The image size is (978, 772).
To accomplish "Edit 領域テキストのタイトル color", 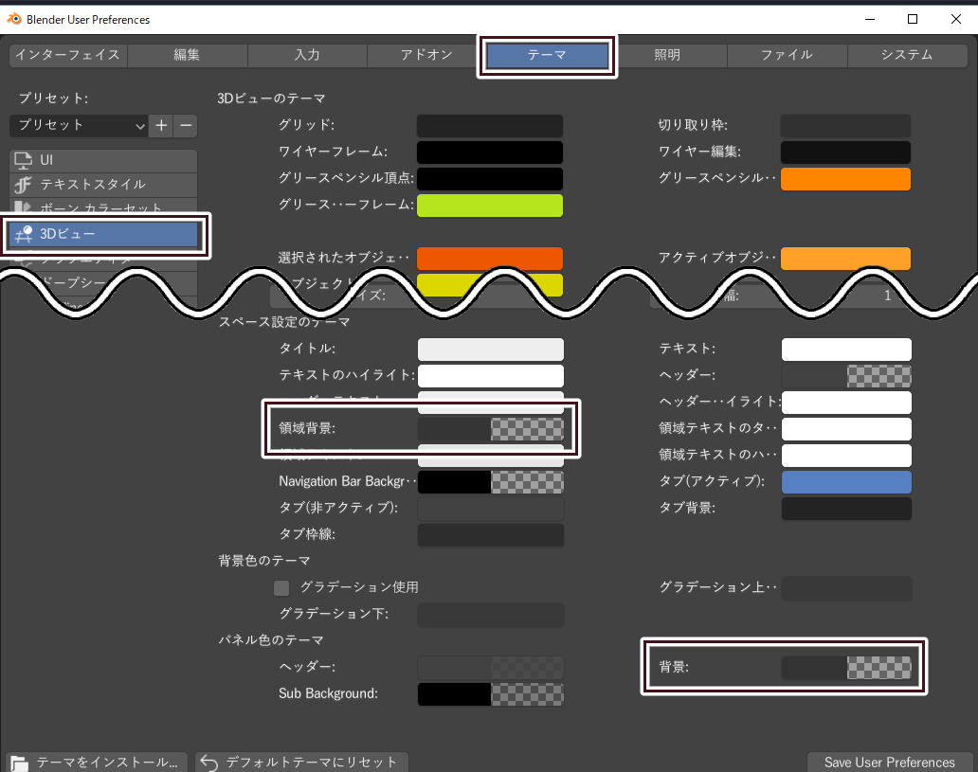I will [x=846, y=429].
